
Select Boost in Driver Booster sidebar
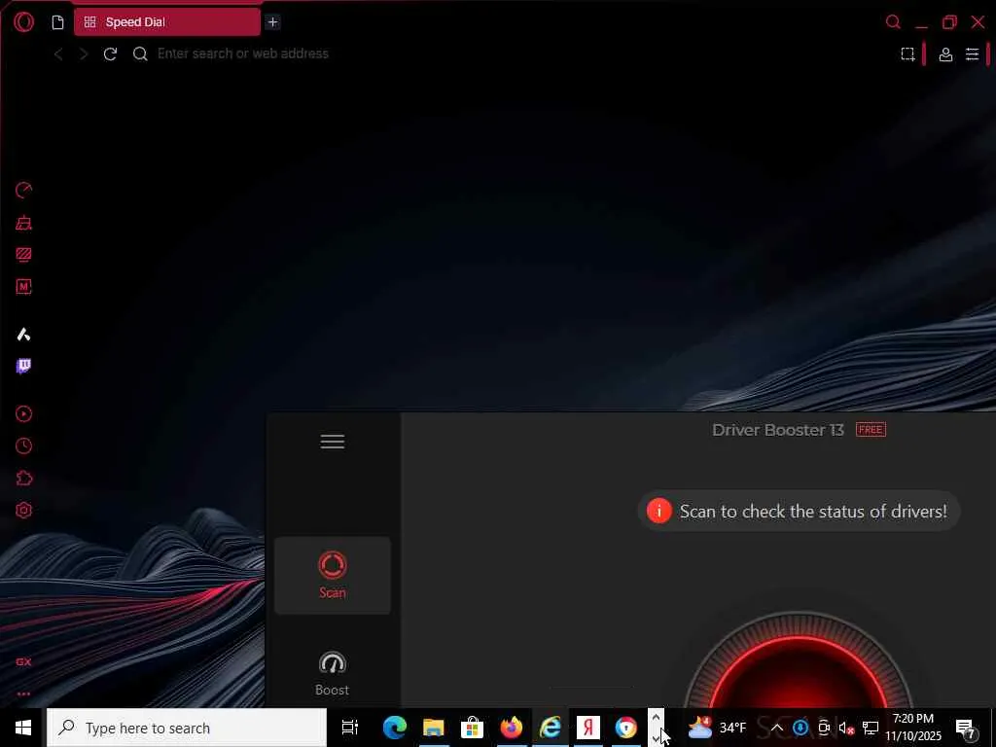coord(333,673)
